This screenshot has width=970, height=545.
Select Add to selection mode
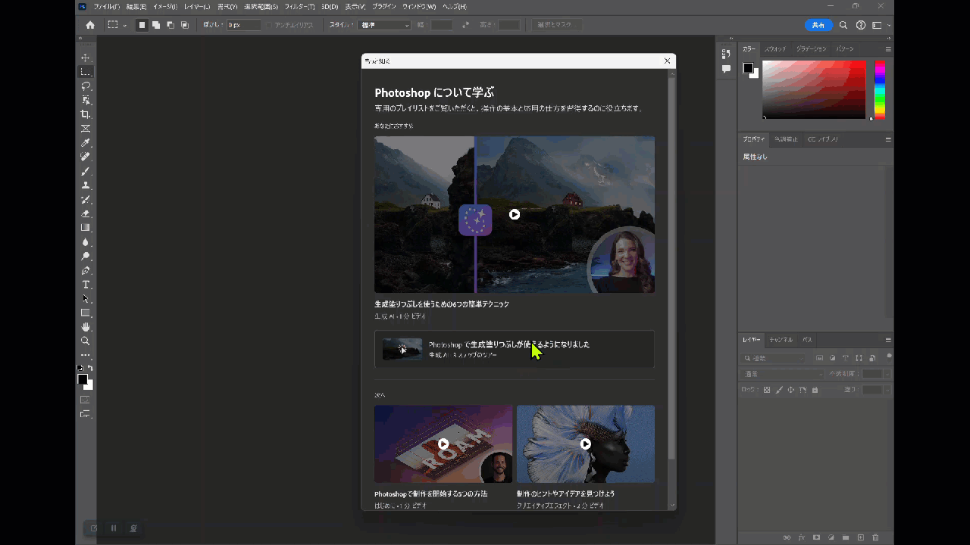click(x=156, y=25)
